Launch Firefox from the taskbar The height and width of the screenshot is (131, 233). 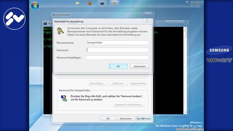(90, 3)
